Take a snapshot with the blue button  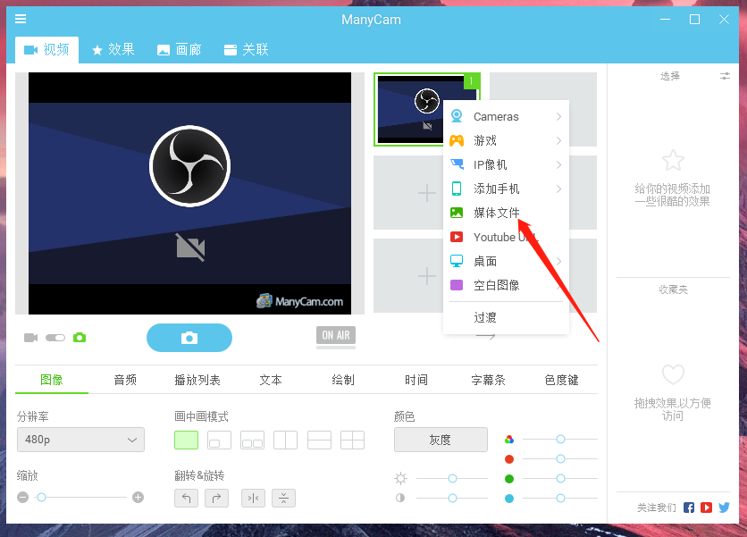(189, 338)
